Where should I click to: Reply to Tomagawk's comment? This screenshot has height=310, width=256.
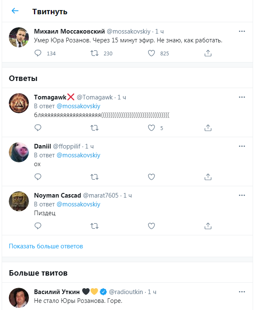[38, 128]
